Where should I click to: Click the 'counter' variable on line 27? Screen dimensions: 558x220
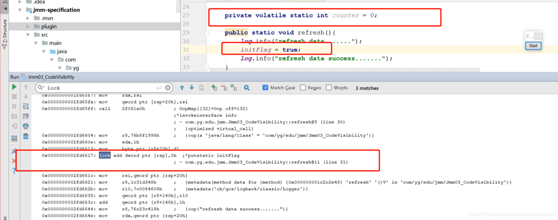345,15
